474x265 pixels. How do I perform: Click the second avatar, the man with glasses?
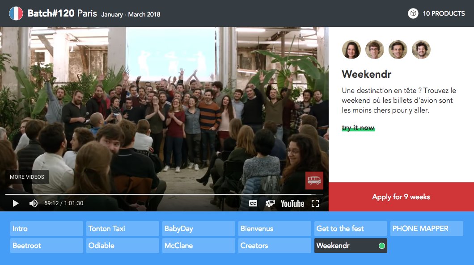[x=375, y=50]
